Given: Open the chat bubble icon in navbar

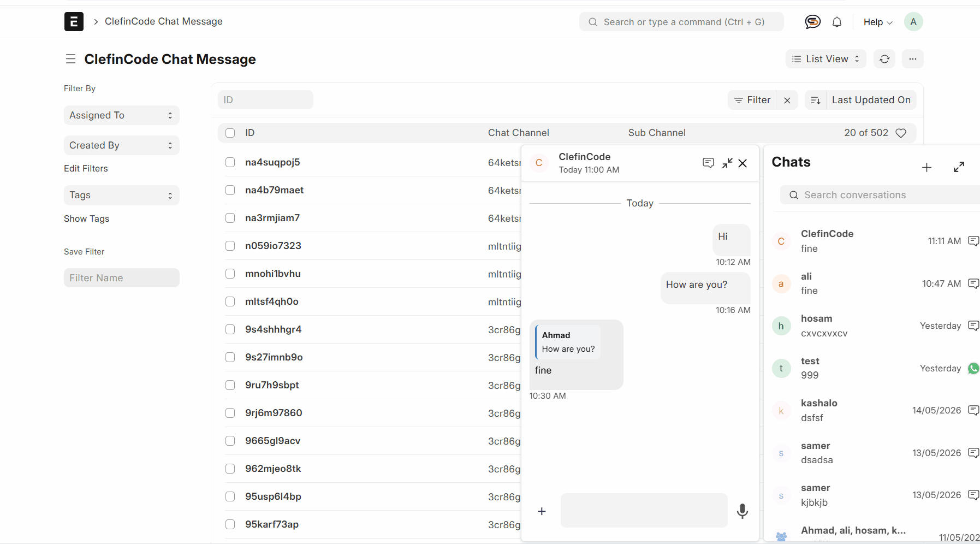Looking at the screenshot, I should pos(812,22).
